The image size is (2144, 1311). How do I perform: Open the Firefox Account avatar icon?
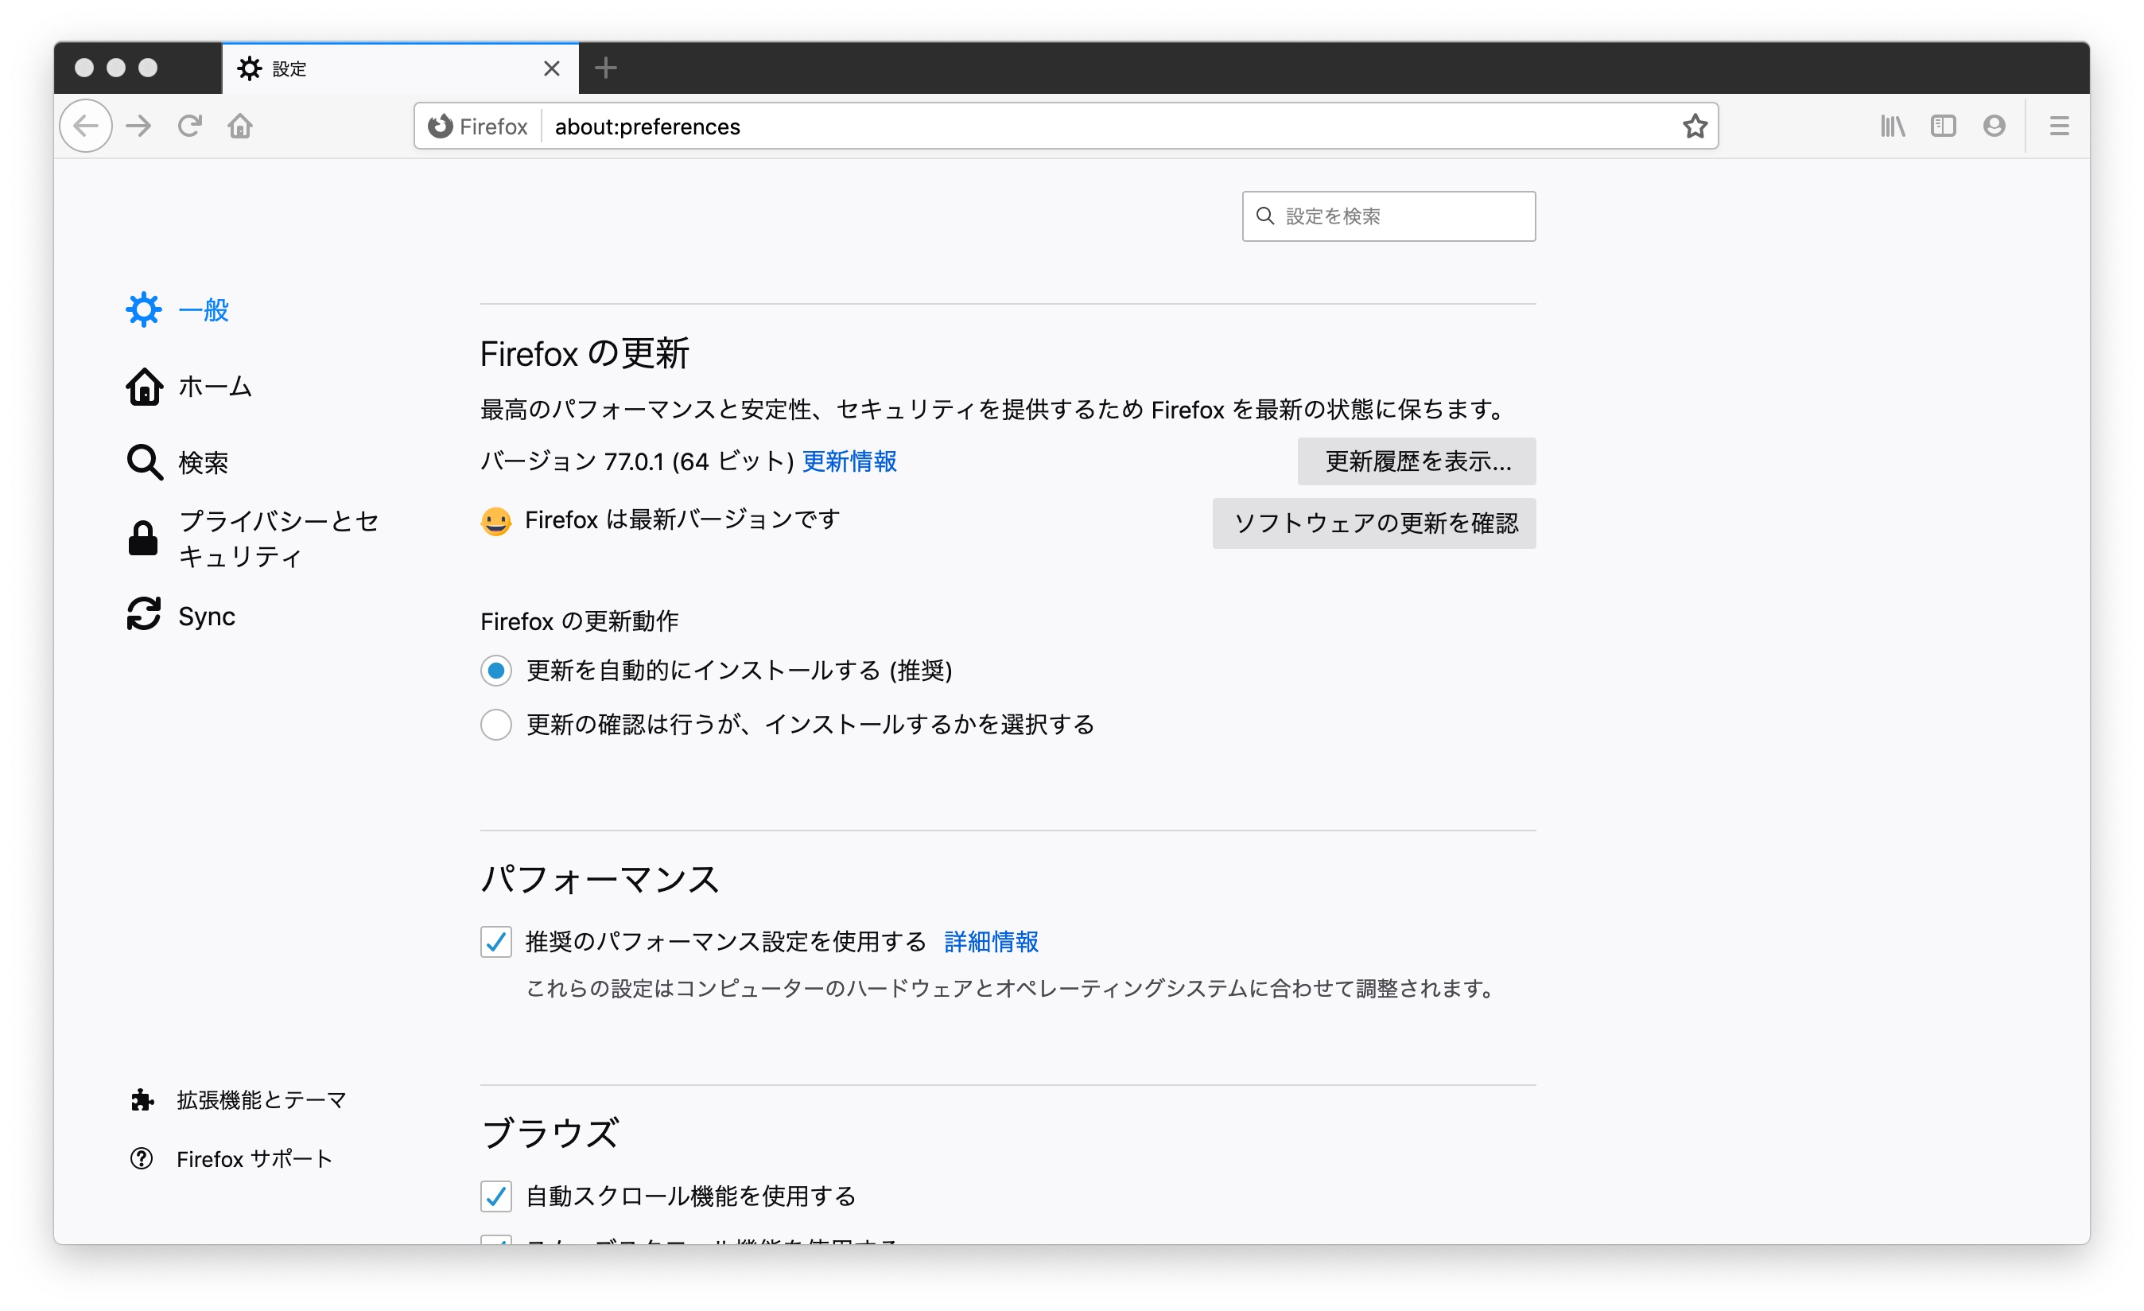click(1994, 126)
